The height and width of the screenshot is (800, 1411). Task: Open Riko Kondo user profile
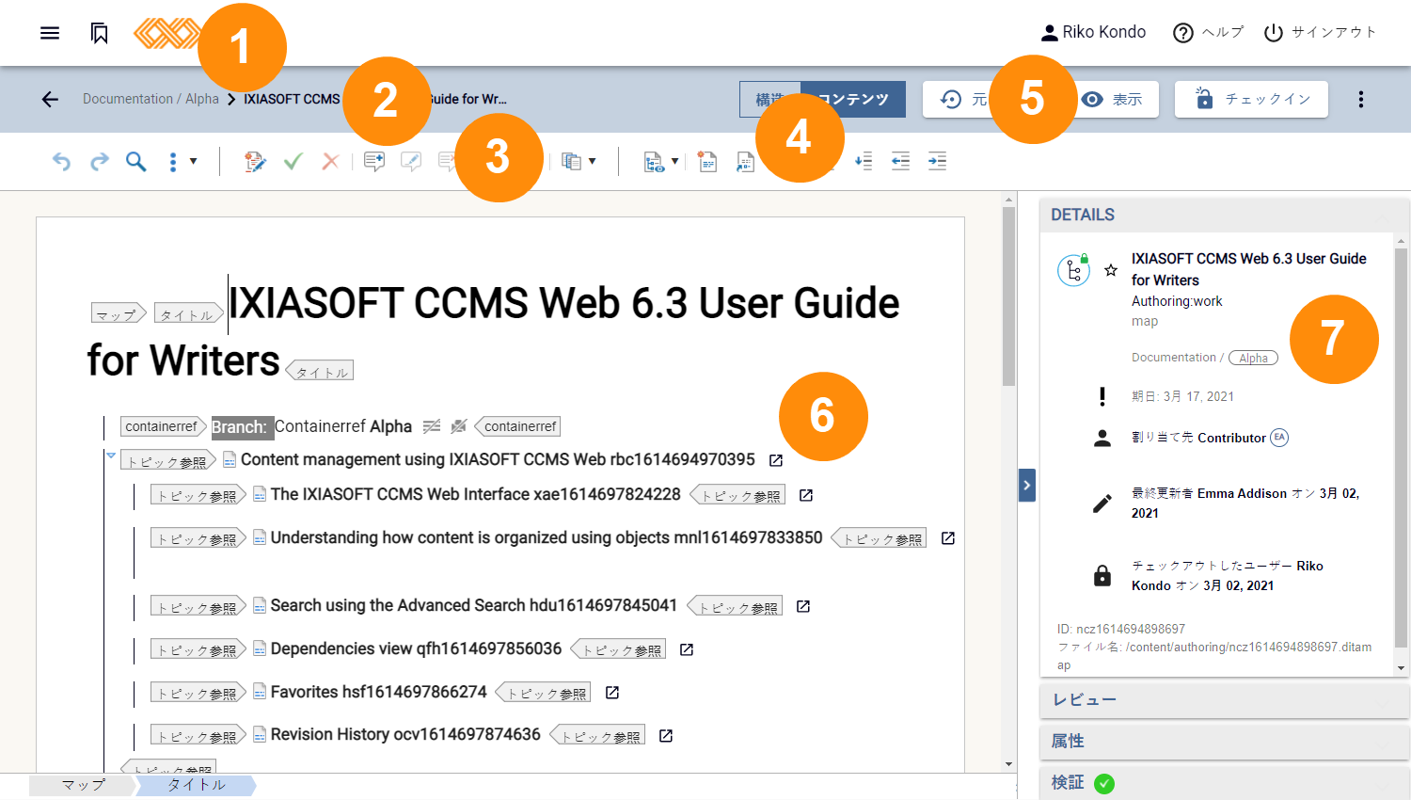coord(1093,33)
